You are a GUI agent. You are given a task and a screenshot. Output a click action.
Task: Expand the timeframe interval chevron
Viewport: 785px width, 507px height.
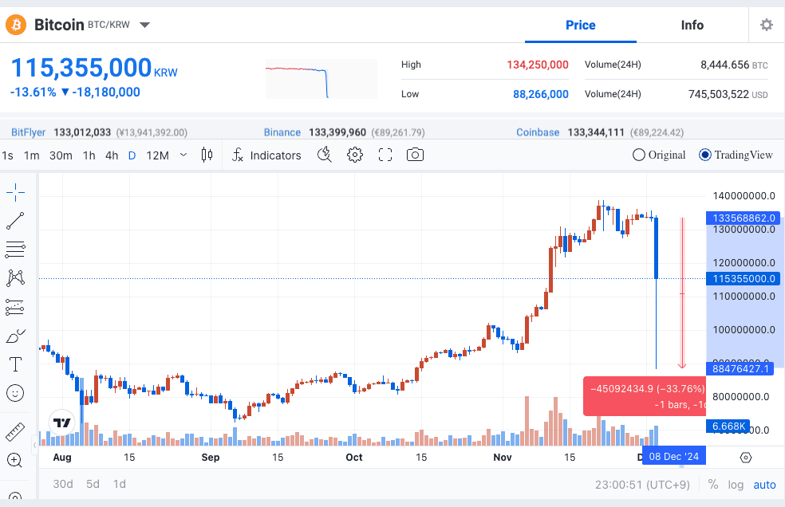click(x=183, y=155)
